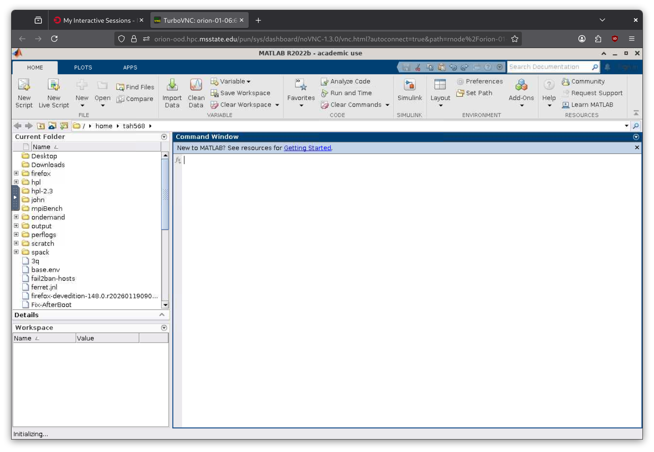Go up one folder level
This screenshot has height=452, width=654.
pos(41,126)
